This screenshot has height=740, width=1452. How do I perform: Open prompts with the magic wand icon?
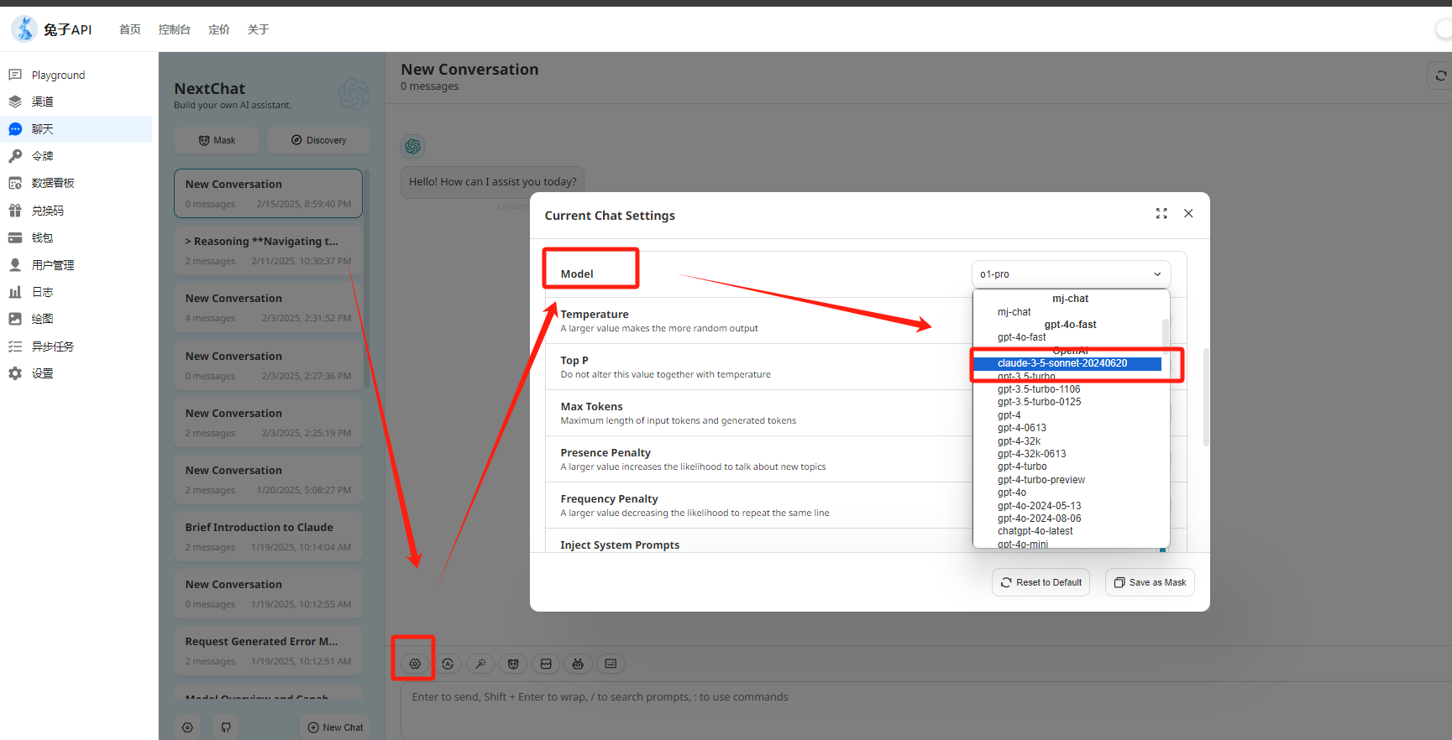point(480,664)
